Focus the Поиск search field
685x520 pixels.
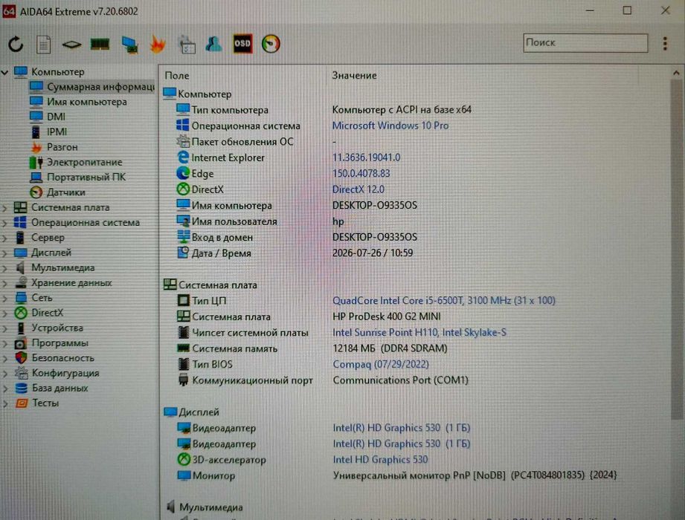point(585,43)
